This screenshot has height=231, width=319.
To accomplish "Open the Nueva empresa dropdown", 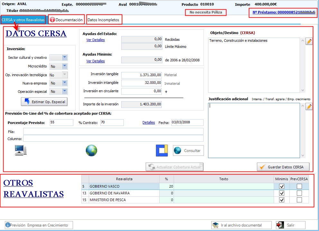I will point(65,83).
